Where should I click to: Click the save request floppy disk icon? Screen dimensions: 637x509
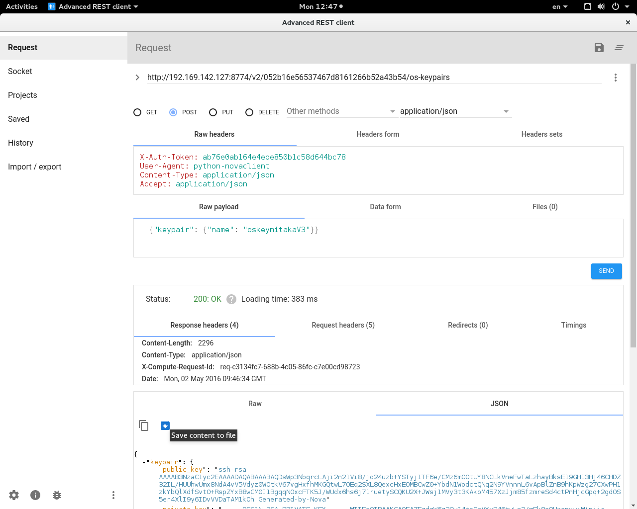pyautogui.click(x=599, y=48)
